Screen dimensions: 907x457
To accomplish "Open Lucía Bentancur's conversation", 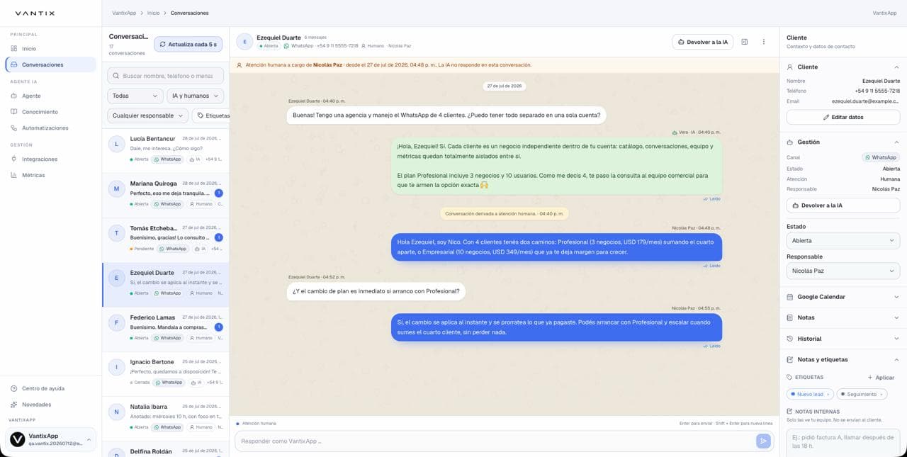I will 165,150.
